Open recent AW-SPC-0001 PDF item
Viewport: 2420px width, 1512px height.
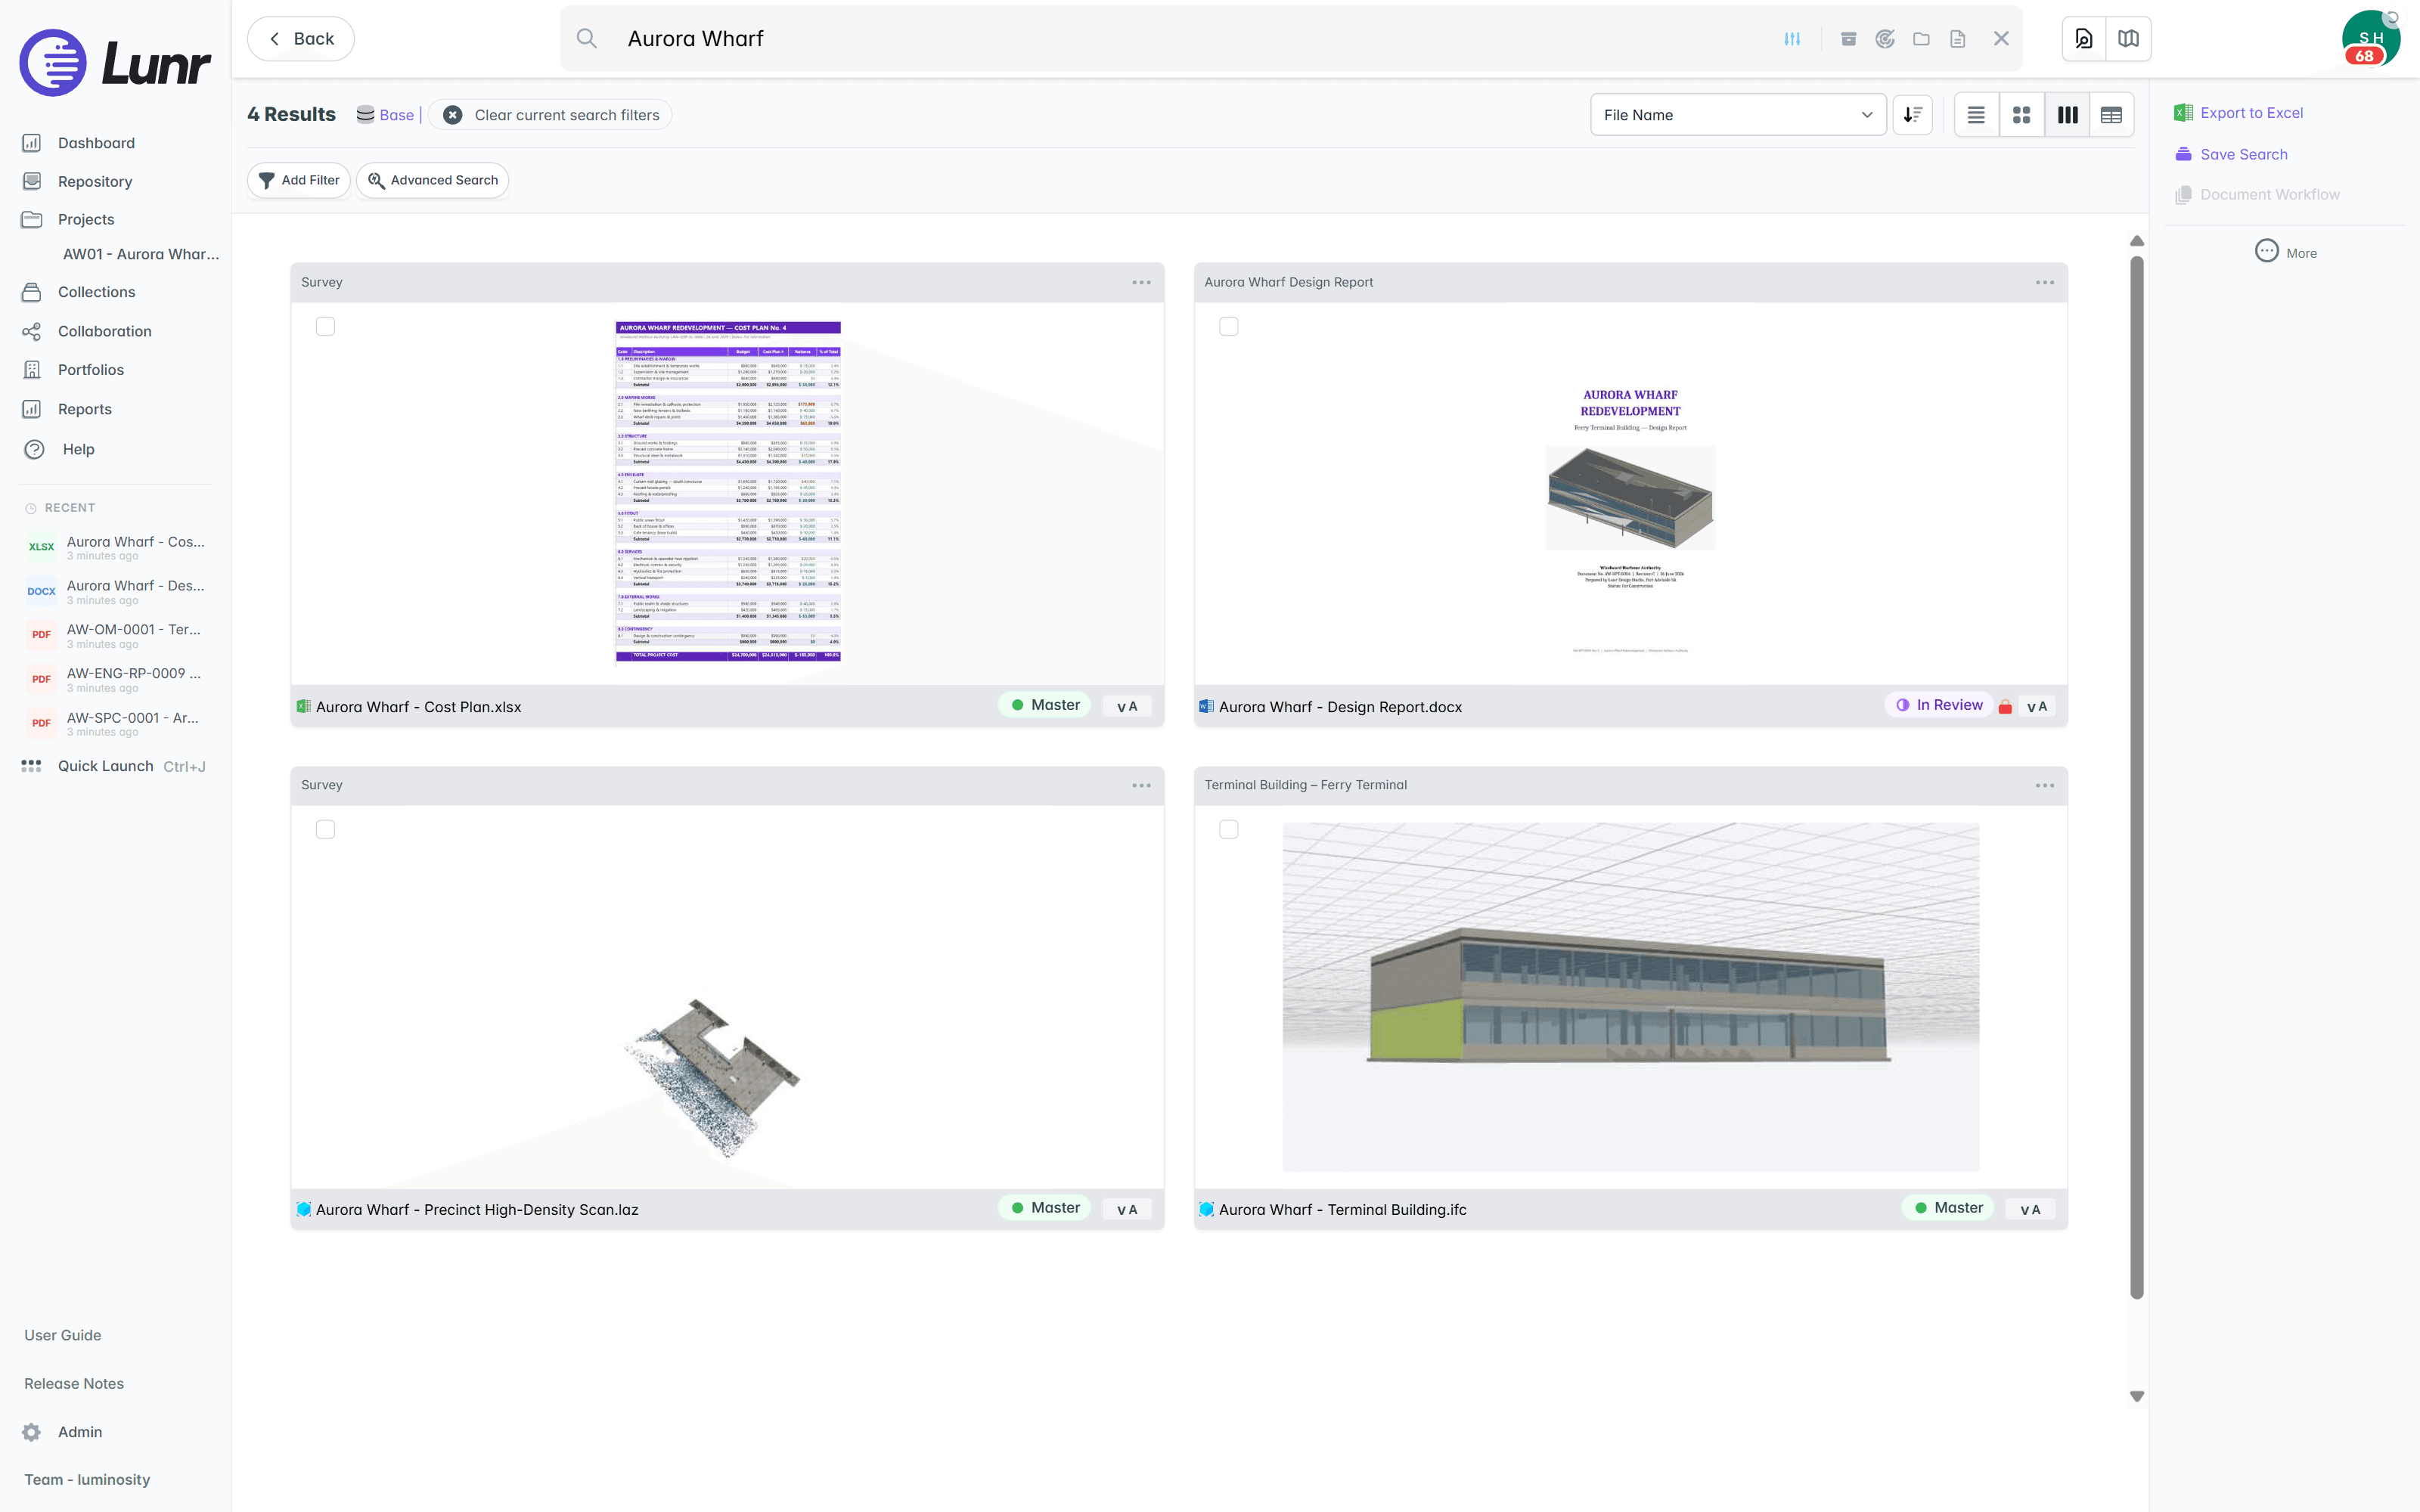click(115, 723)
